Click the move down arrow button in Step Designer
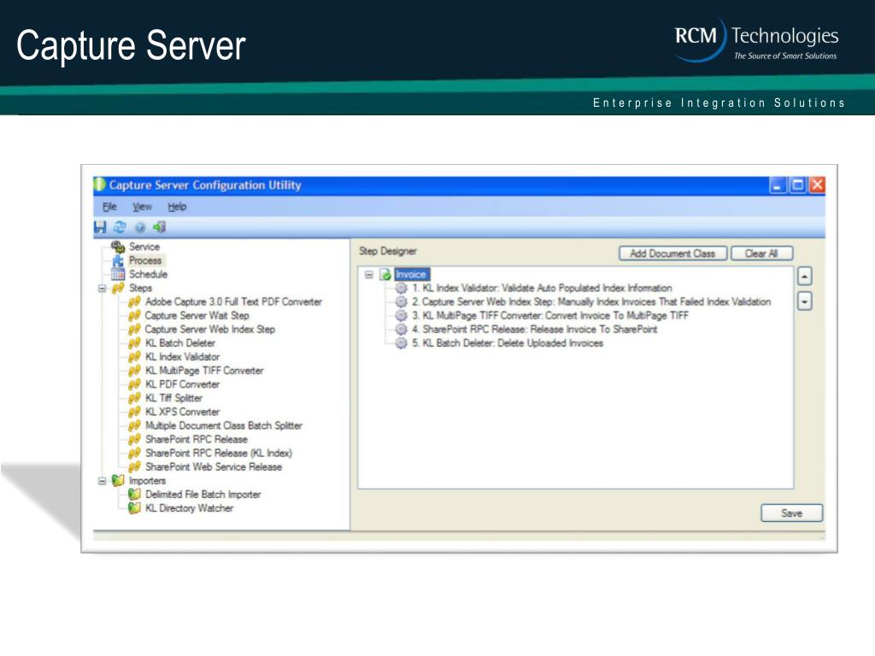The width and height of the screenshot is (875, 656). (x=805, y=302)
